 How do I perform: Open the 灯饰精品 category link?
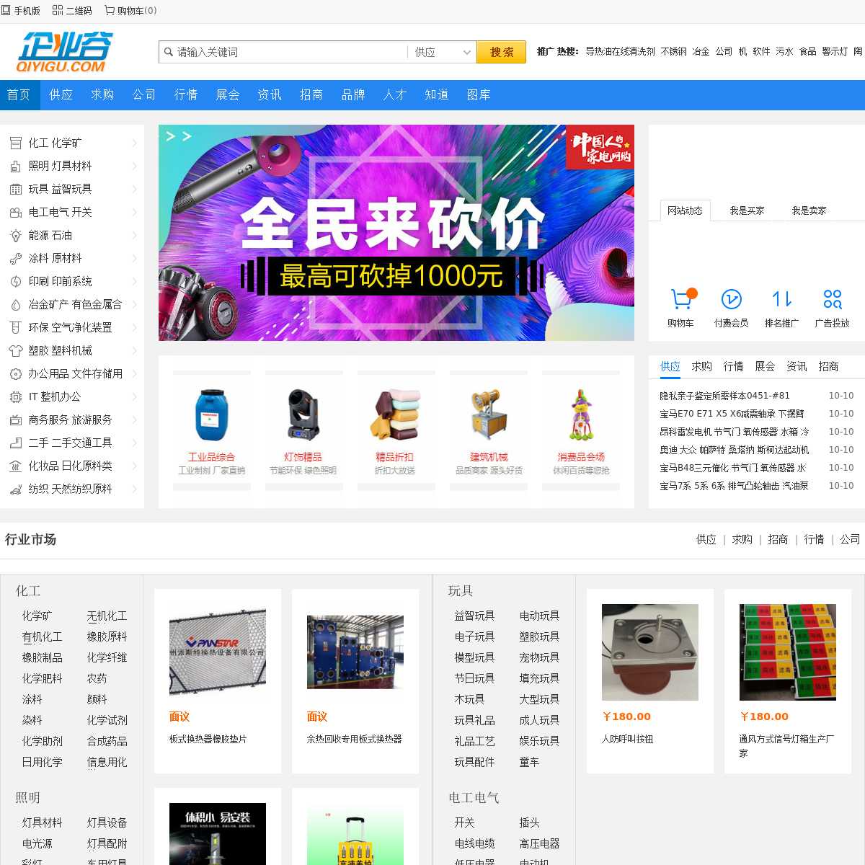click(303, 456)
